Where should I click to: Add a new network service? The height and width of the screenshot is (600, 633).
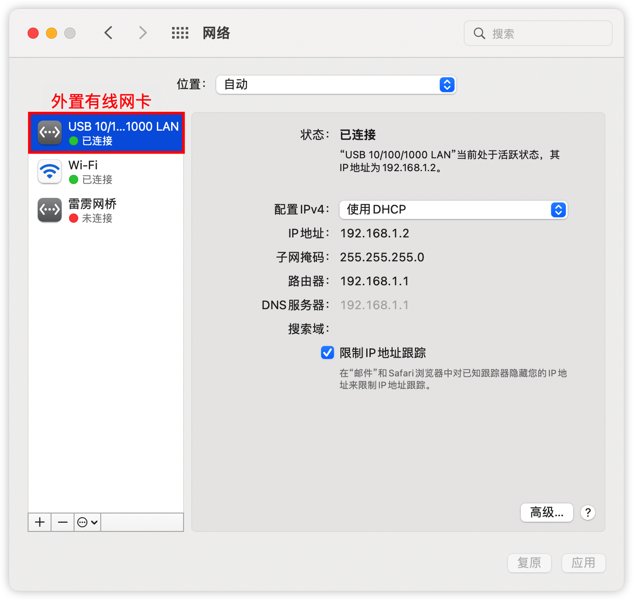[40, 522]
